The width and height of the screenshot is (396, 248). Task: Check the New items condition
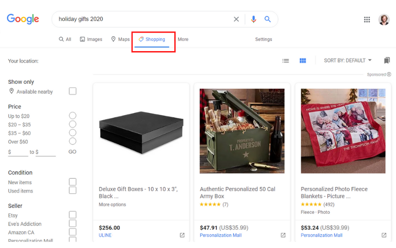(73, 182)
